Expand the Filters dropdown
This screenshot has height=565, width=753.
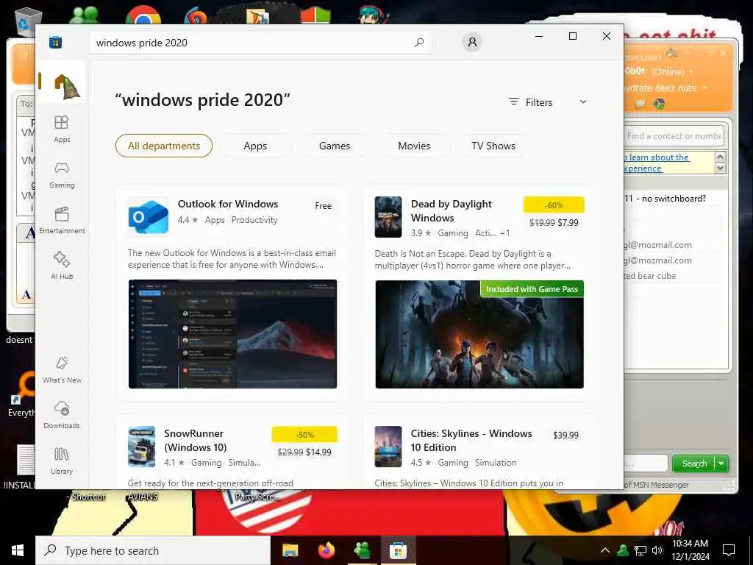coord(548,102)
